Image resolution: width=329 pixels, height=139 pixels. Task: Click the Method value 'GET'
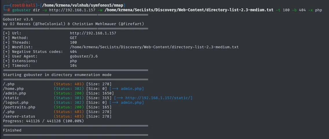[73, 38]
